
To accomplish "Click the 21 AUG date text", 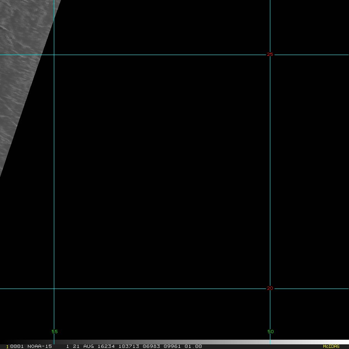I will (x=83, y=346).
